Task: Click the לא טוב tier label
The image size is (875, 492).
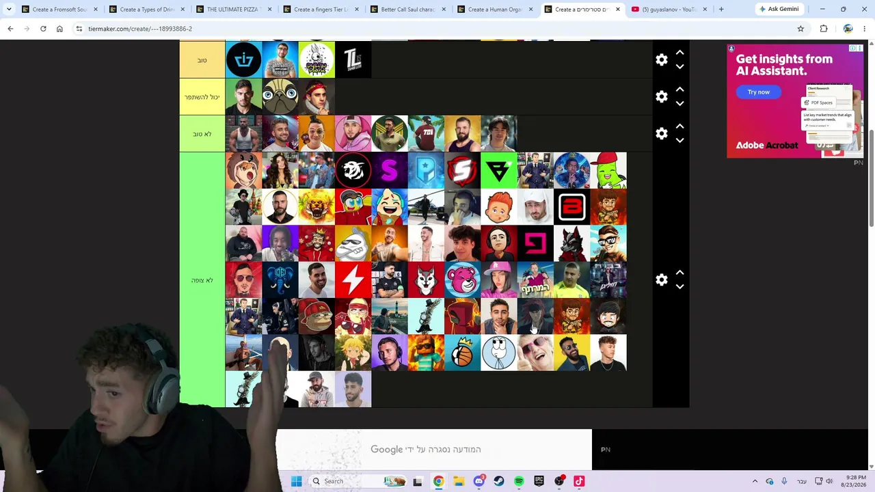Action: [x=202, y=134]
